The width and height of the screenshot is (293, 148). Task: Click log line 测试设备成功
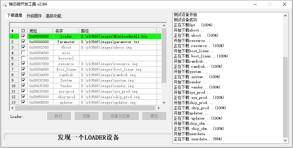185,20
